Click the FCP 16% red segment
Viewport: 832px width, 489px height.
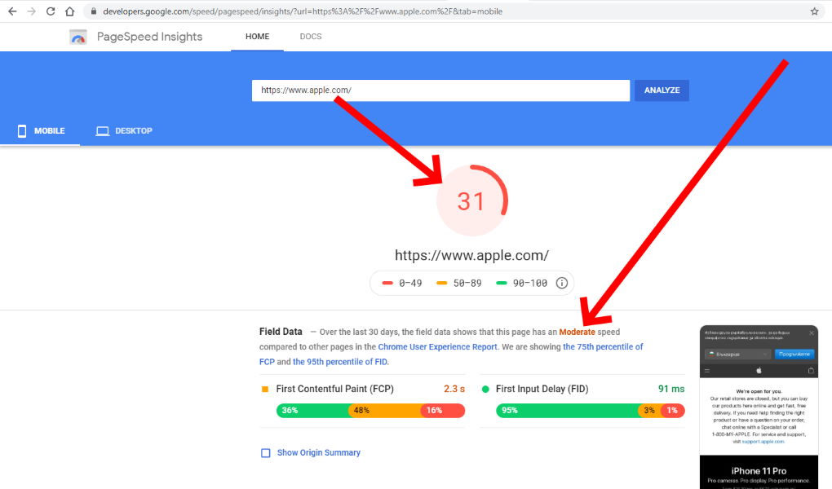[443, 411]
